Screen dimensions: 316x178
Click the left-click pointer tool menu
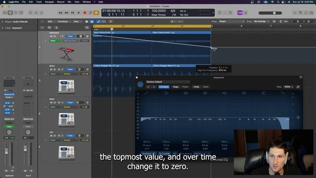coord(173,21)
